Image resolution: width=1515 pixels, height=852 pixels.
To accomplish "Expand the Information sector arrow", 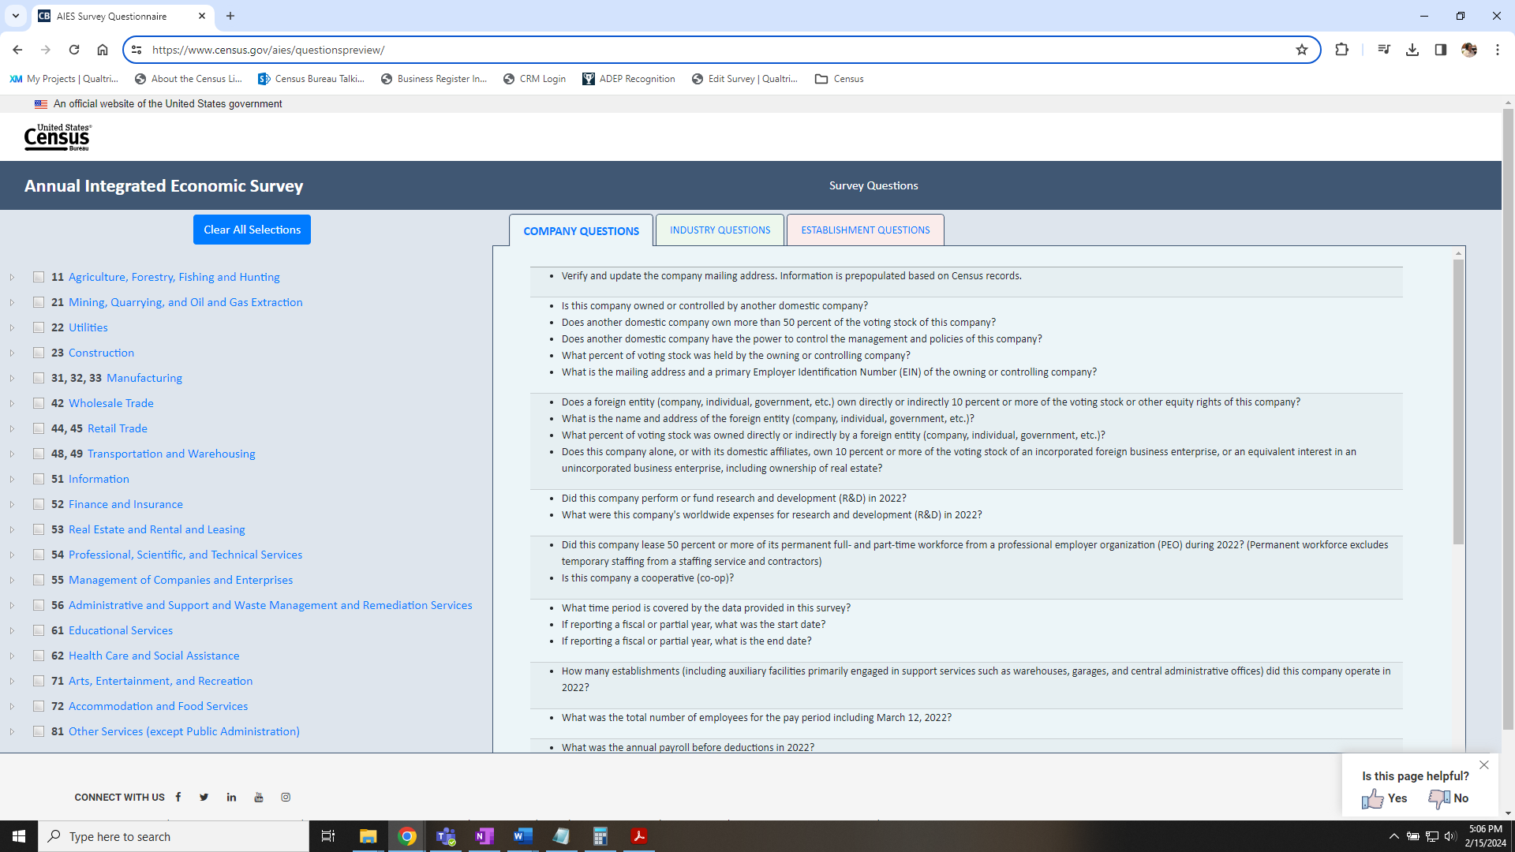I will [x=12, y=479].
